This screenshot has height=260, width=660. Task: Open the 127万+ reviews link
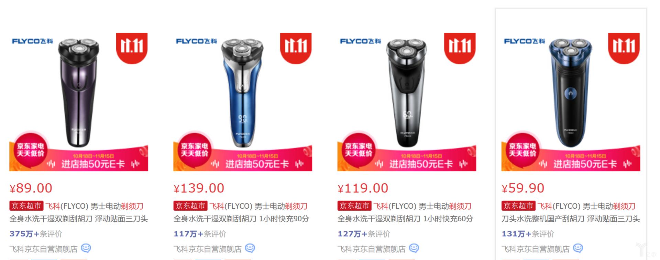point(364,234)
